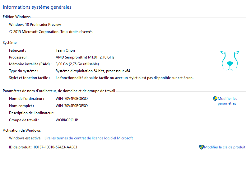Click the Team Orion manufacturer value
Viewport: 246px width, 173px height.
click(x=65, y=50)
